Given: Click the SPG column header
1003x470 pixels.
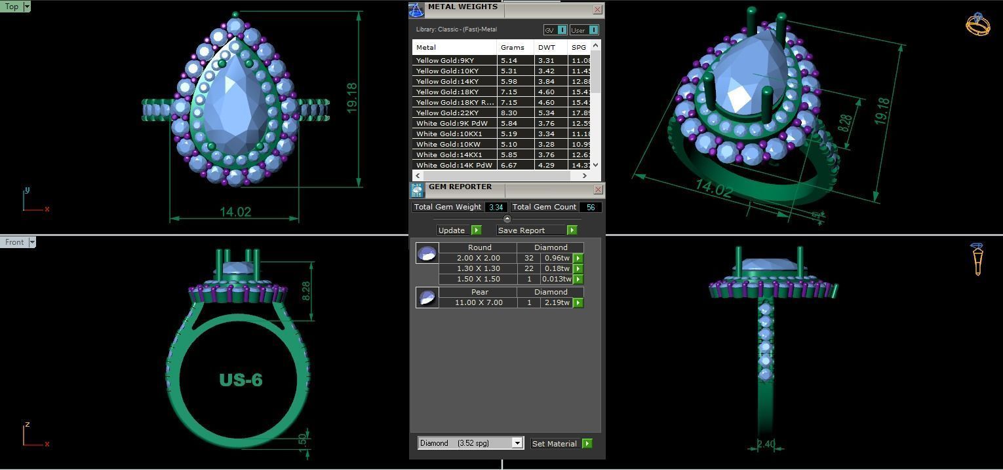Looking at the screenshot, I should coord(579,47).
